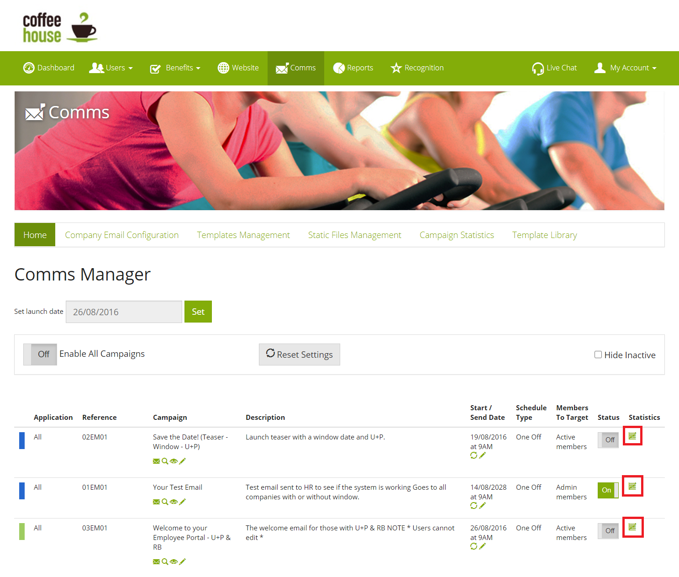Switch to Company Email Configuration tab
This screenshot has width=679, height=577.
click(122, 235)
